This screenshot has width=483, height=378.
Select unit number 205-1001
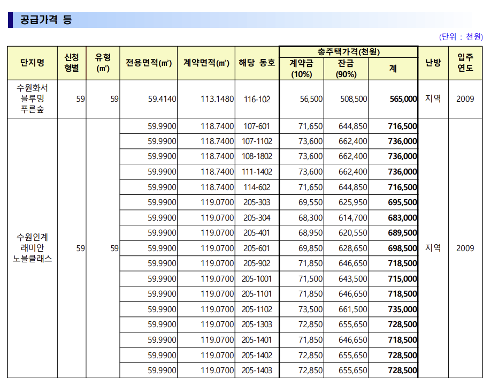pos(257,279)
